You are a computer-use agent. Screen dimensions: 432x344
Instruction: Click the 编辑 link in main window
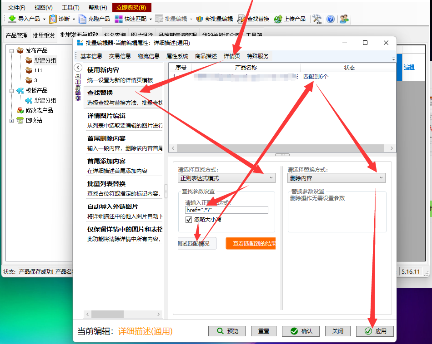tap(409, 67)
